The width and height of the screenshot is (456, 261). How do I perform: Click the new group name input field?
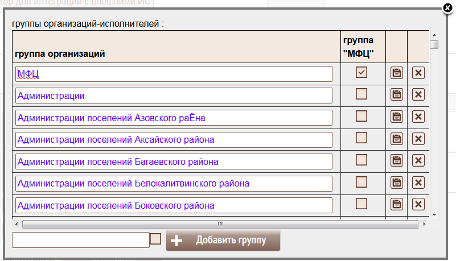[80, 240]
